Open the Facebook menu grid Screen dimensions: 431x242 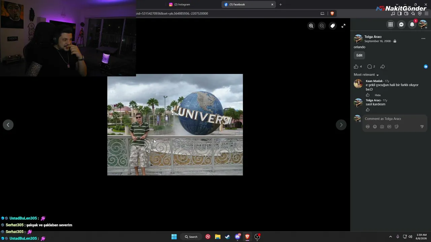[391, 24]
